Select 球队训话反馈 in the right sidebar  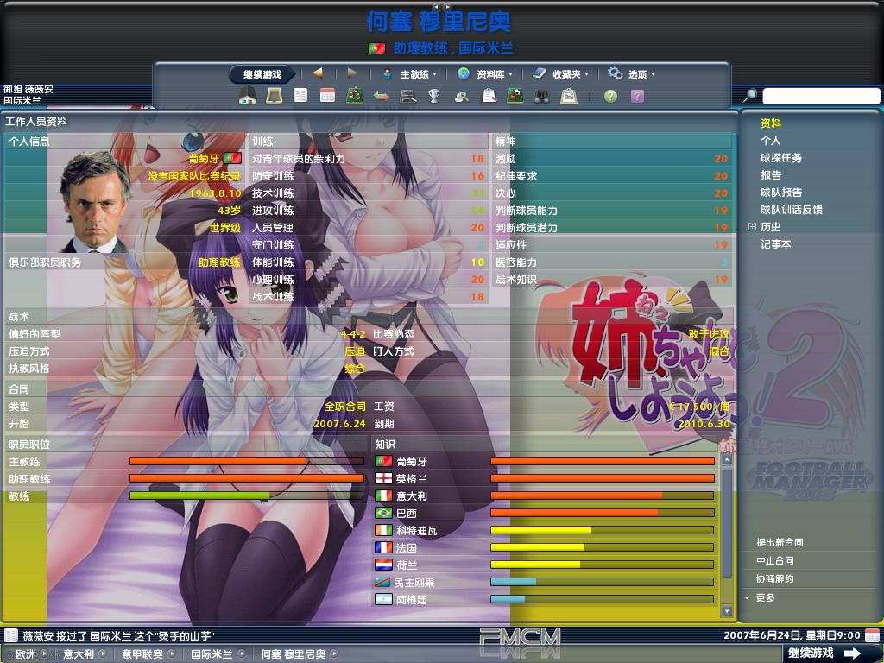(x=791, y=210)
